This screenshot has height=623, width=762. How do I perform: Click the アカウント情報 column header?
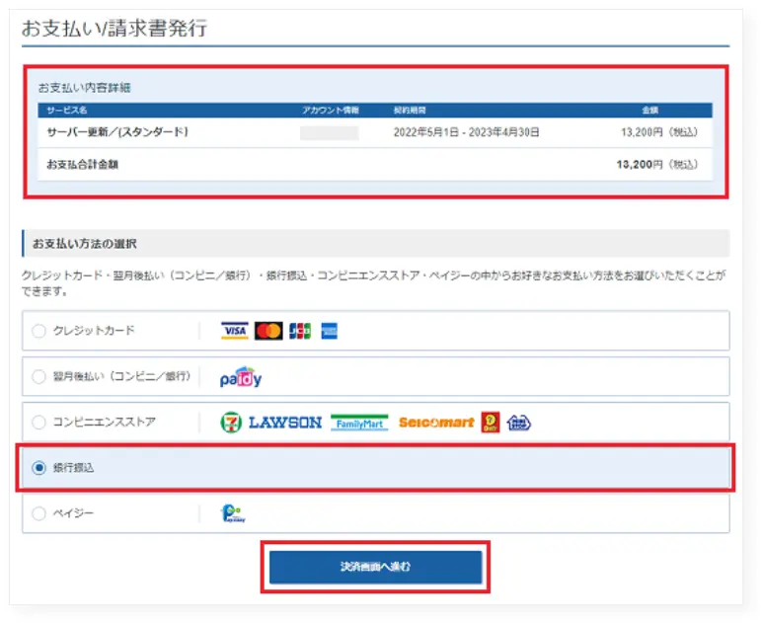click(331, 111)
